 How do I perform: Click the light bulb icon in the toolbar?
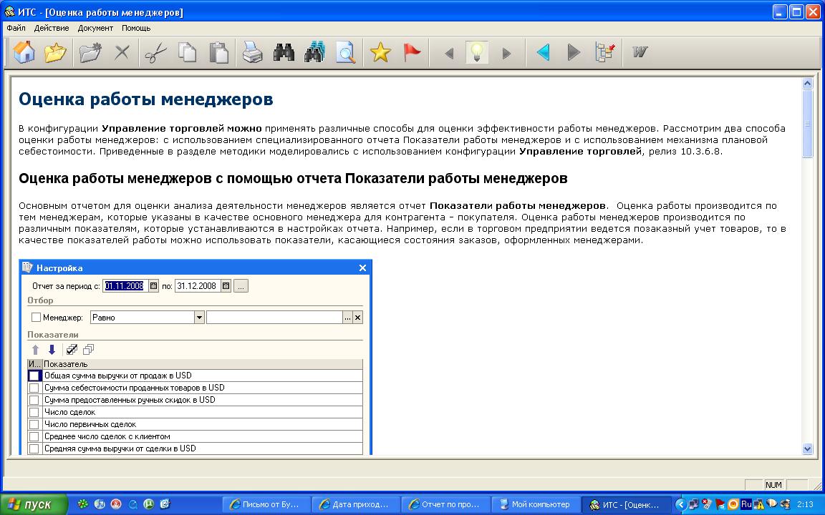click(x=476, y=53)
